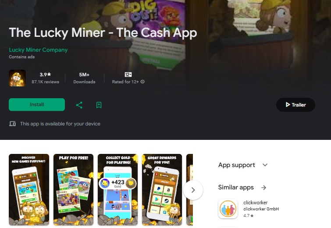
Task: Click the share icon
Action: click(x=79, y=105)
